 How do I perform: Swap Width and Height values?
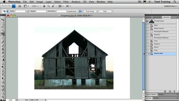(28, 11)
